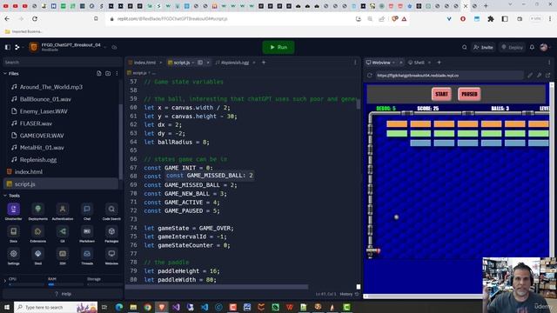Open the script.js tab dropdown arrow

193,63
